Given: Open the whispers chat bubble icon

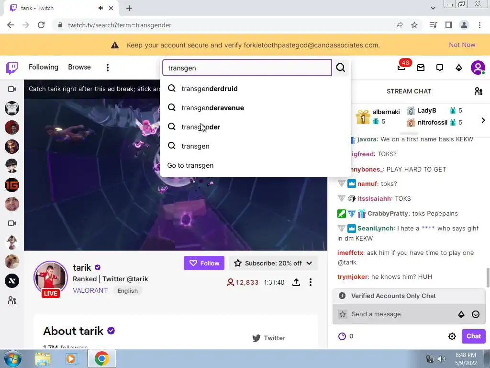Looking at the screenshot, I should pyautogui.click(x=440, y=68).
